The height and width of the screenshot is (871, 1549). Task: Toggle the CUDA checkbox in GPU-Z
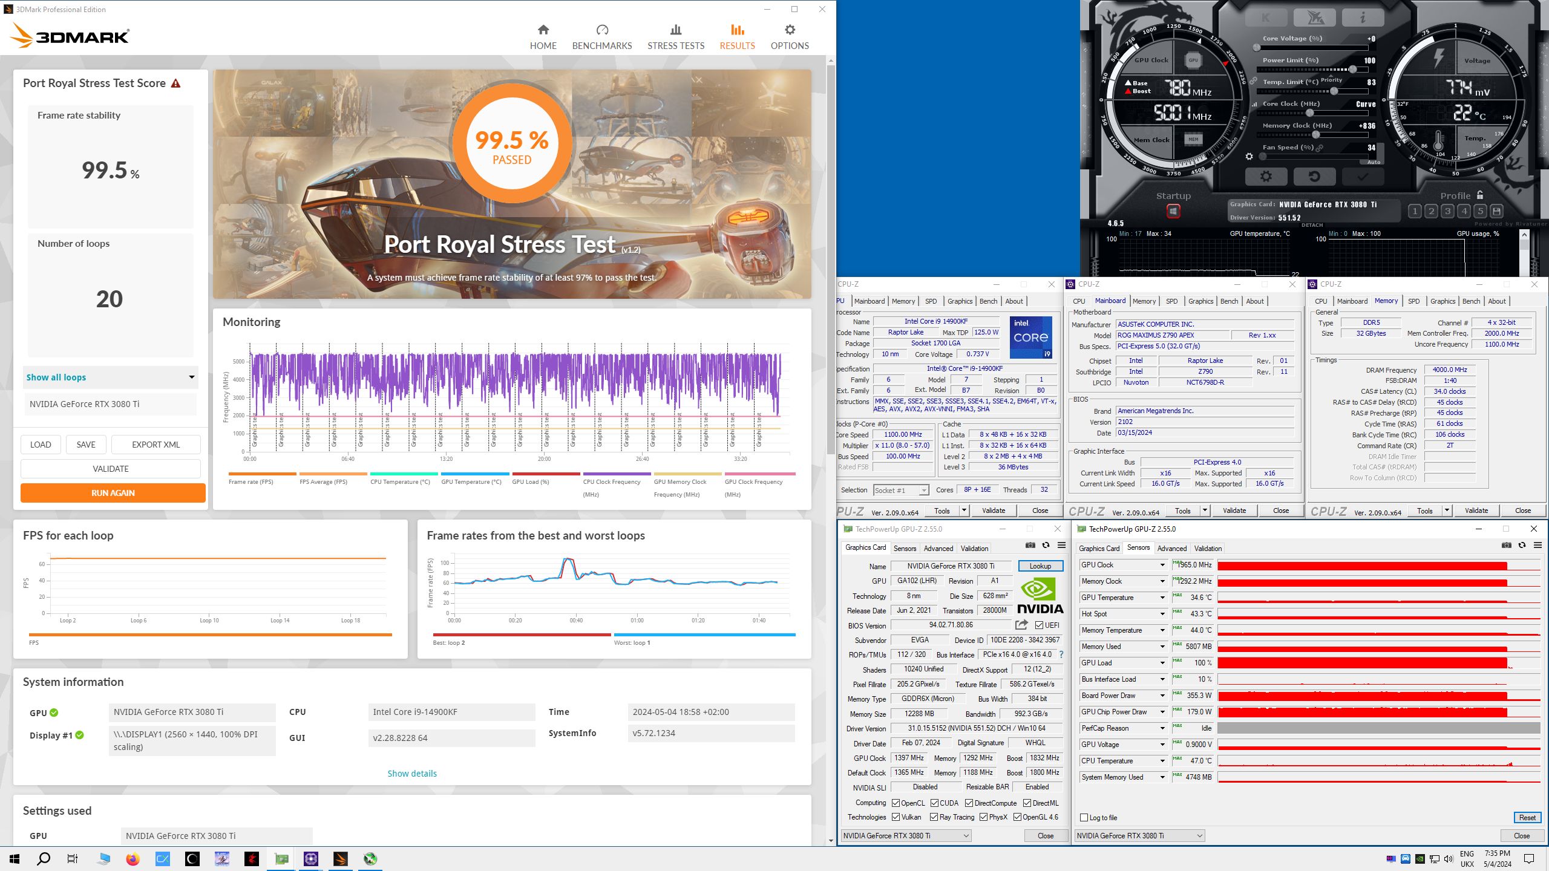935,803
